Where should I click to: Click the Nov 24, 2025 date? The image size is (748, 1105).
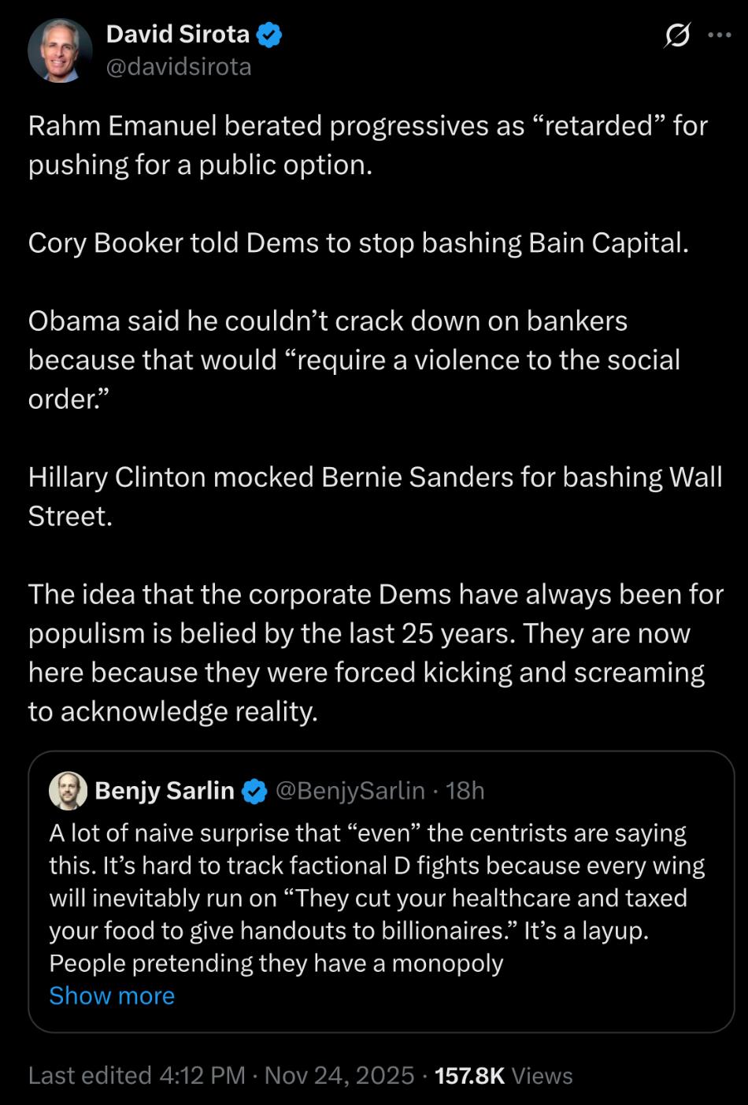[x=339, y=1075]
